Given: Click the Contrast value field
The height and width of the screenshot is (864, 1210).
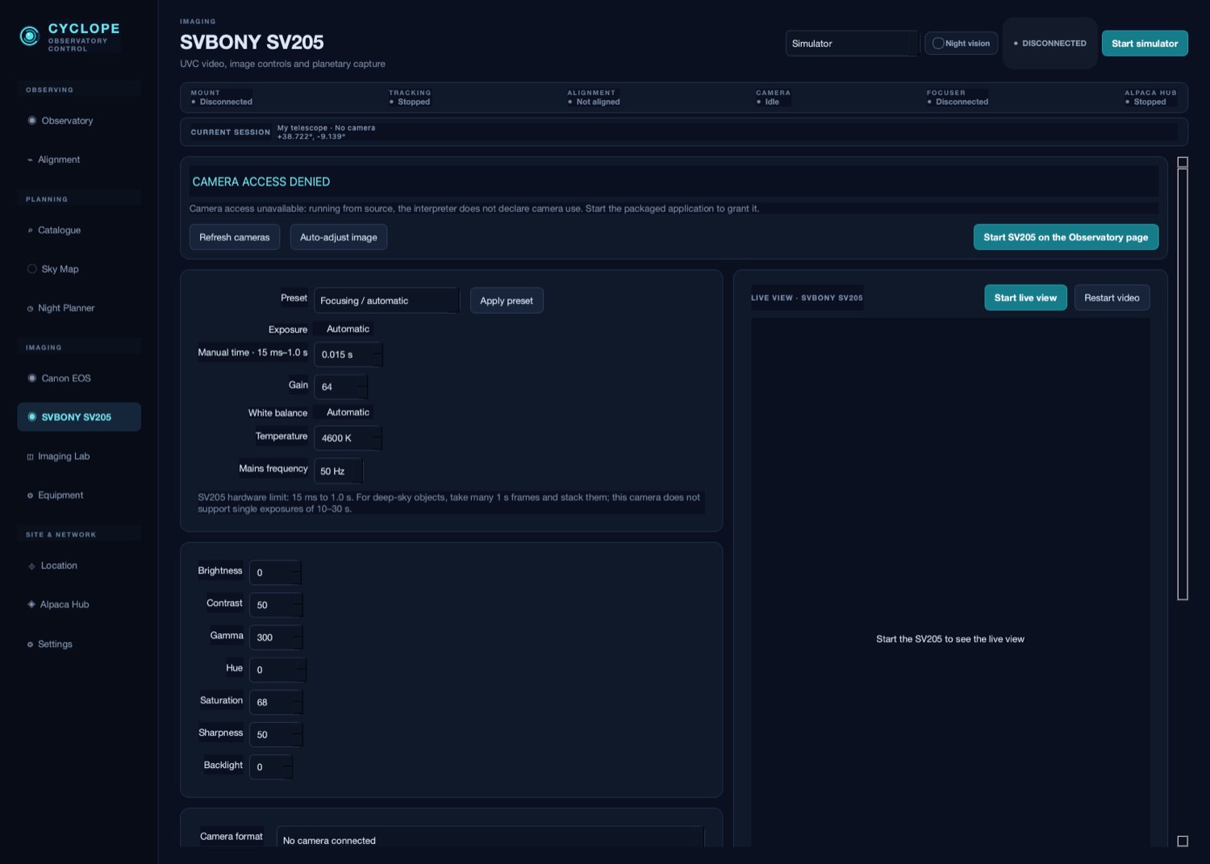Looking at the screenshot, I should [x=277, y=605].
